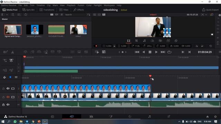This screenshot has width=221, height=124.
Task: Toggle the blue timeline marker flag icon
Action: (10, 77)
